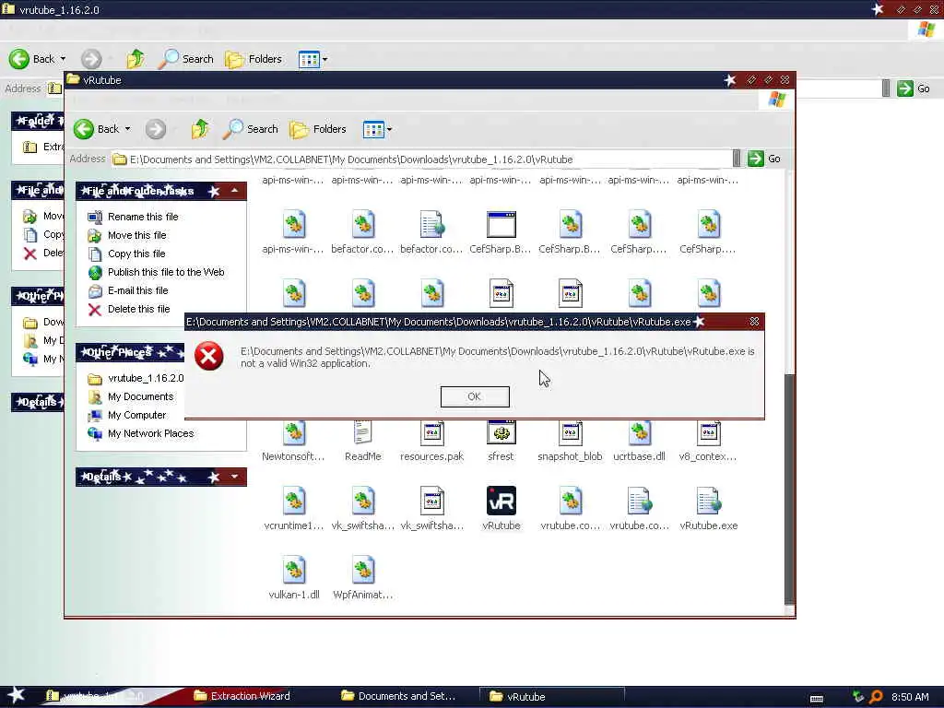Open My Documents in Other Places
The image size is (944, 708).
coord(131,396)
